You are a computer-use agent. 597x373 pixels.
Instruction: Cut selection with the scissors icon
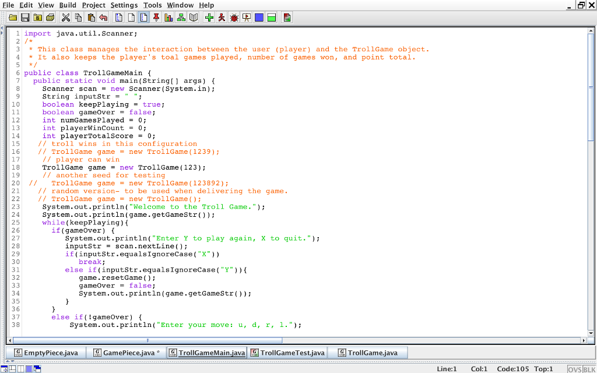pyautogui.click(x=66, y=17)
